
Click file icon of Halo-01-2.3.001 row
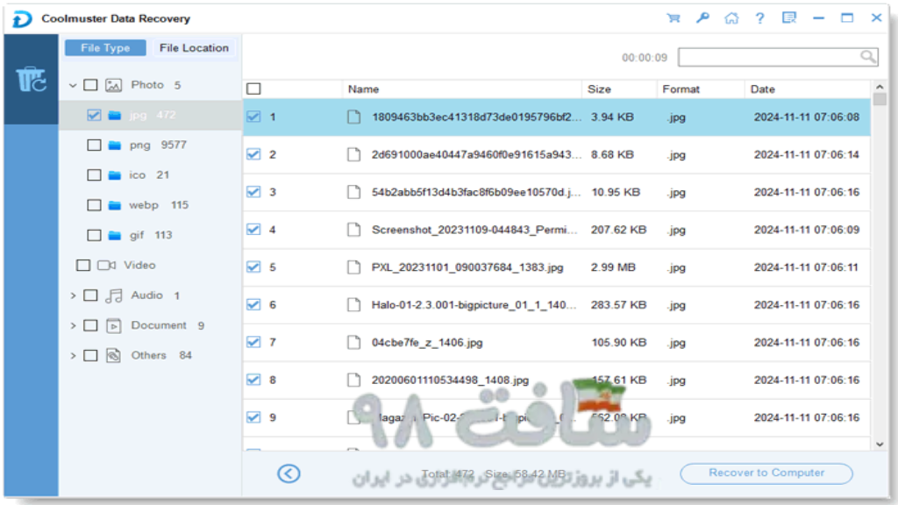[x=354, y=304]
